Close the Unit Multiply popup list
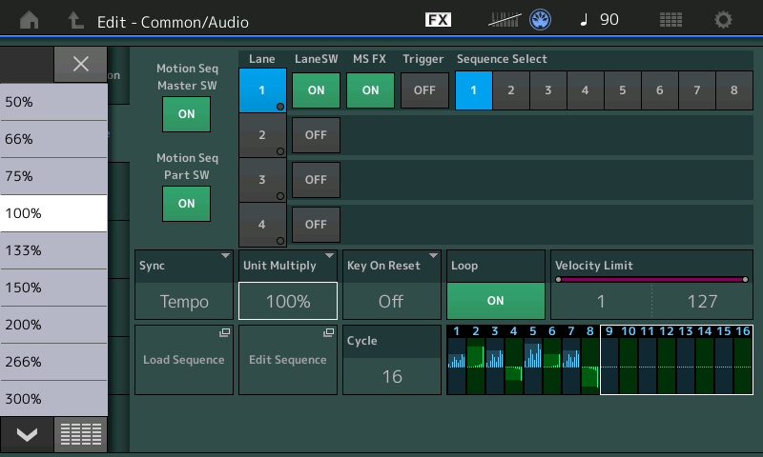Image resolution: width=763 pixels, height=457 pixels. pyautogui.click(x=81, y=65)
